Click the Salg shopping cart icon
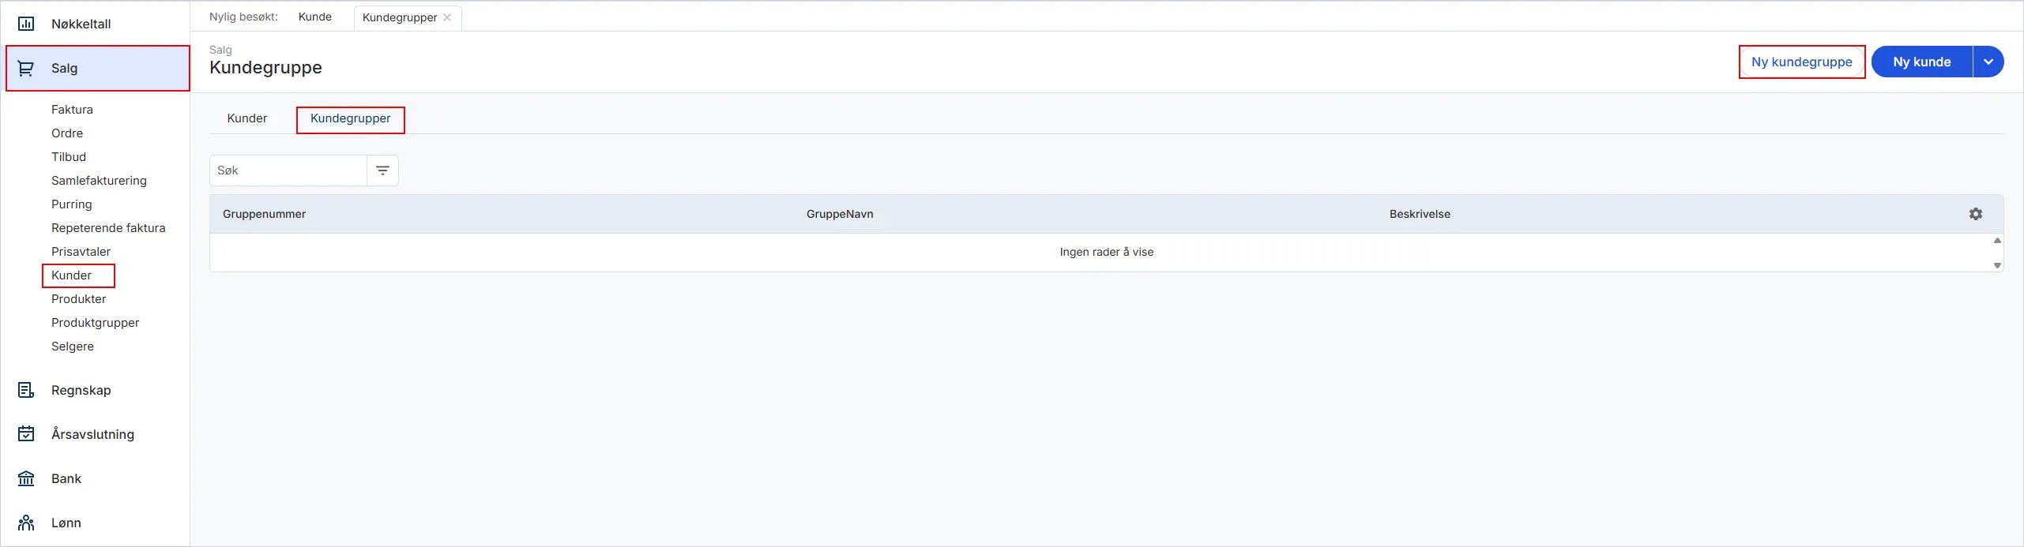This screenshot has width=2024, height=547. point(26,69)
